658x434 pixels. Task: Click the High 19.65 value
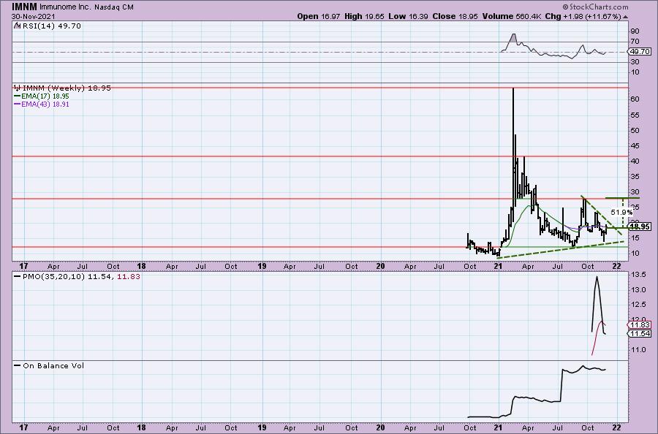pyautogui.click(x=365, y=16)
